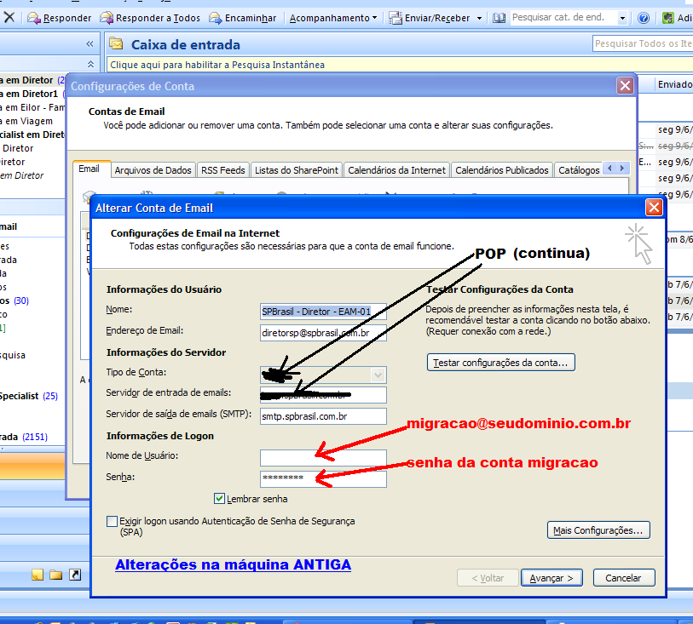The image size is (693, 624).
Task: Uncheck the Lembrar senha checkbox
Action: pos(220,499)
